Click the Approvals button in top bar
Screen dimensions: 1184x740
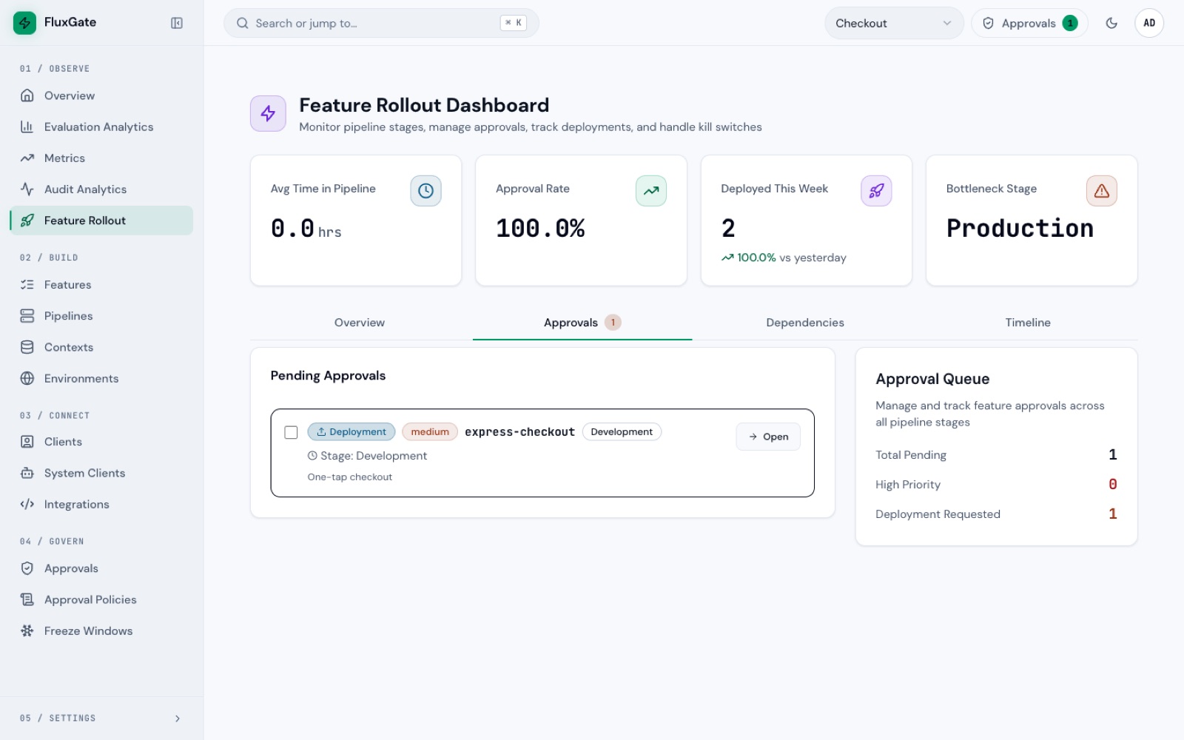click(x=1029, y=23)
